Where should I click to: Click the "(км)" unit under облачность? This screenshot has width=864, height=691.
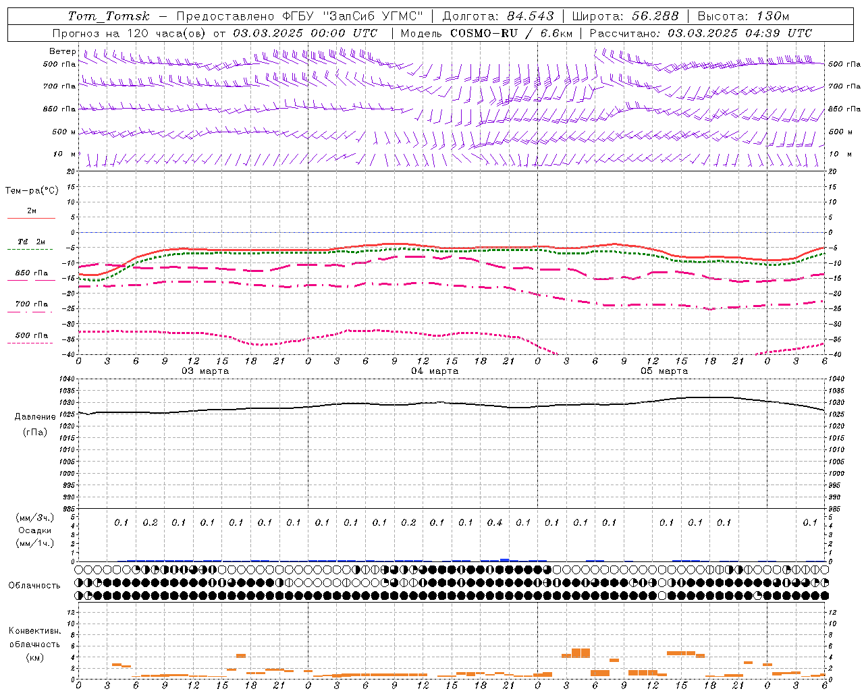(x=35, y=657)
